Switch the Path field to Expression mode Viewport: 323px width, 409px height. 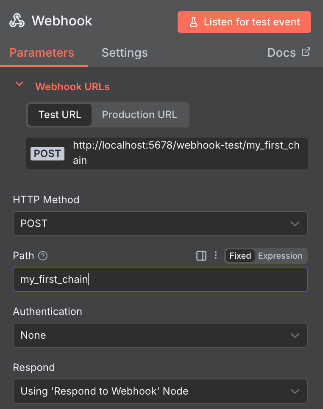tap(280, 255)
